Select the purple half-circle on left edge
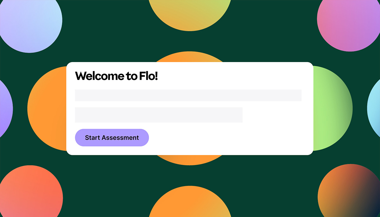The image size is (380, 217). tap(5, 109)
